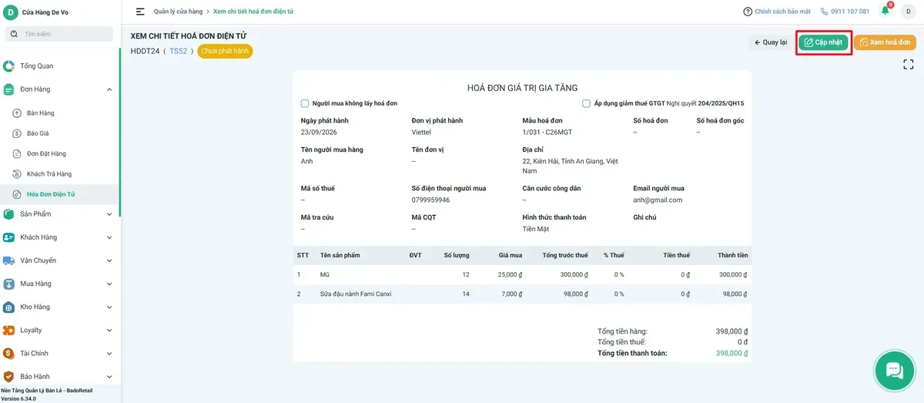Expand the Mua Hàng menu chevron
The width and height of the screenshot is (924, 403).
click(109, 284)
